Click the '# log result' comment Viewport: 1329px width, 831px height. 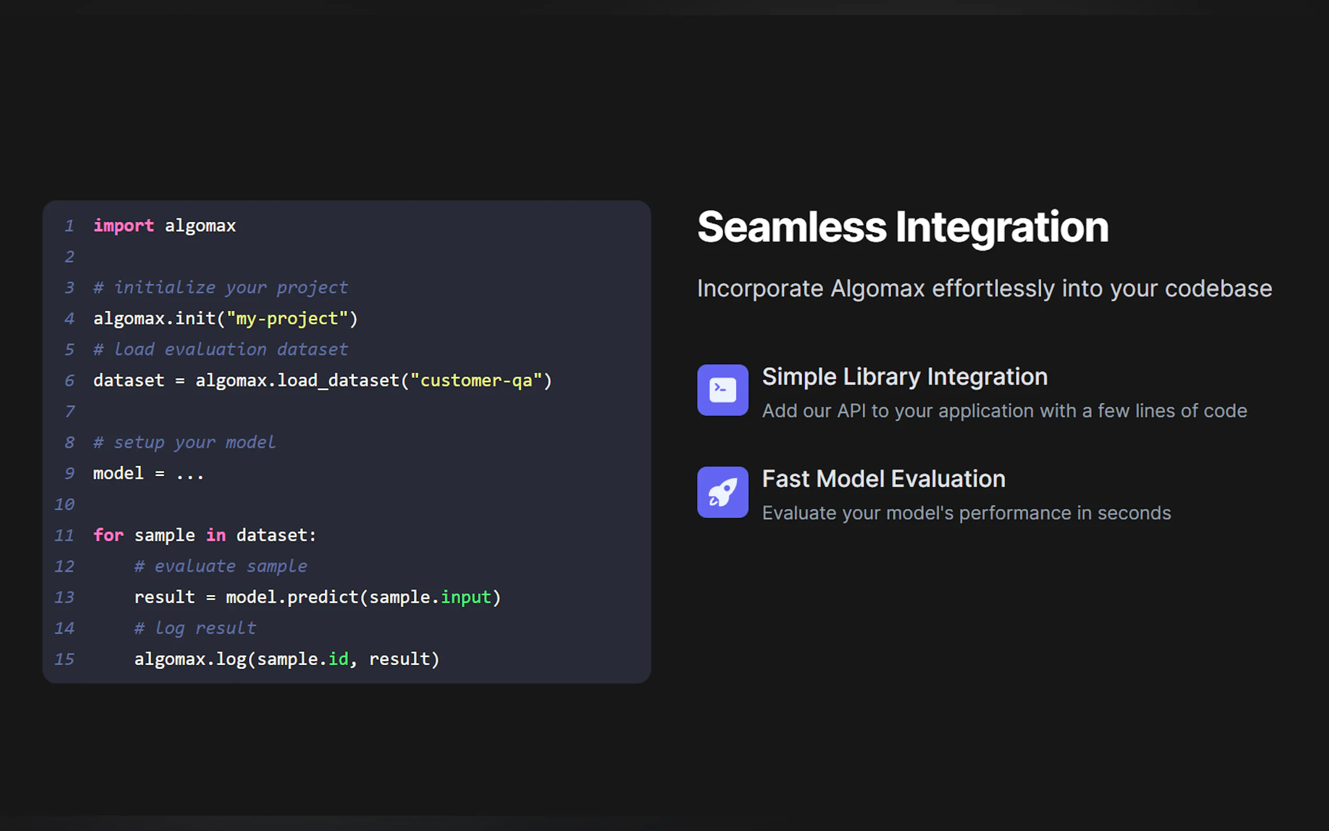point(195,628)
